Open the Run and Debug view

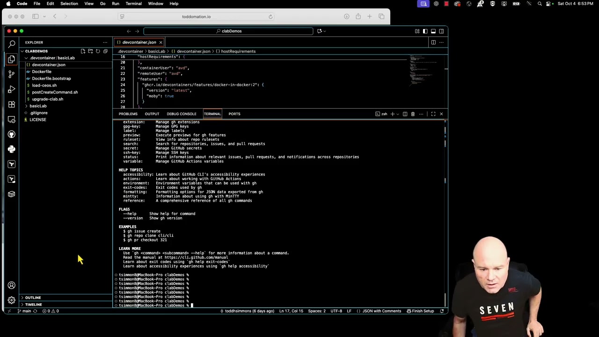point(12,89)
